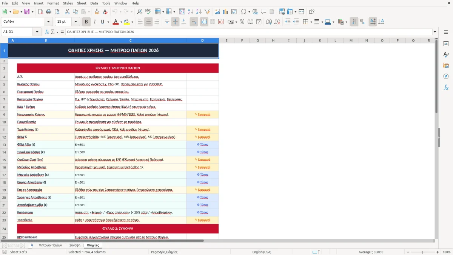The height and width of the screenshot is (255, 453).
Task: Click the Merge and Center Cells icon
Action: coord(204,22)
